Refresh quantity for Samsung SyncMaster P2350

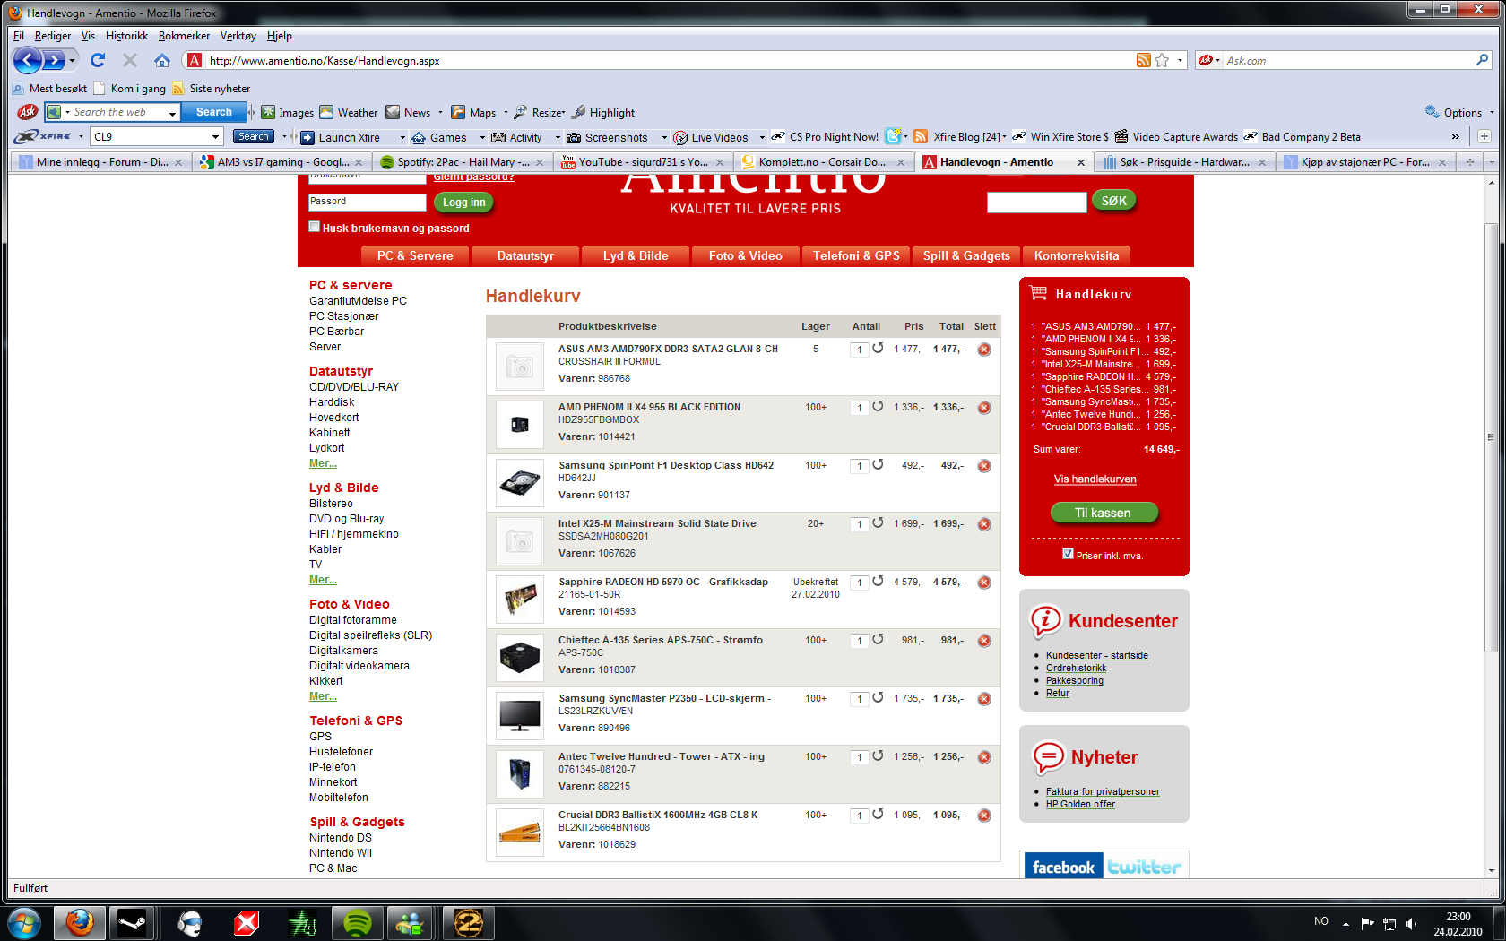tap(878, 697)
